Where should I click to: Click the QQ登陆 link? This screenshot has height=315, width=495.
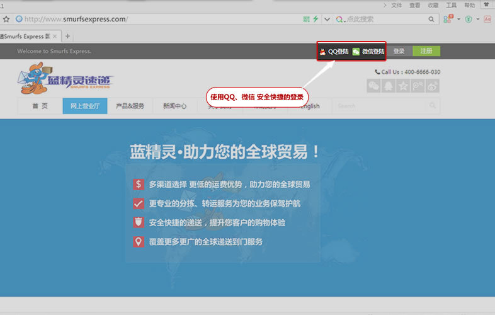338,52
